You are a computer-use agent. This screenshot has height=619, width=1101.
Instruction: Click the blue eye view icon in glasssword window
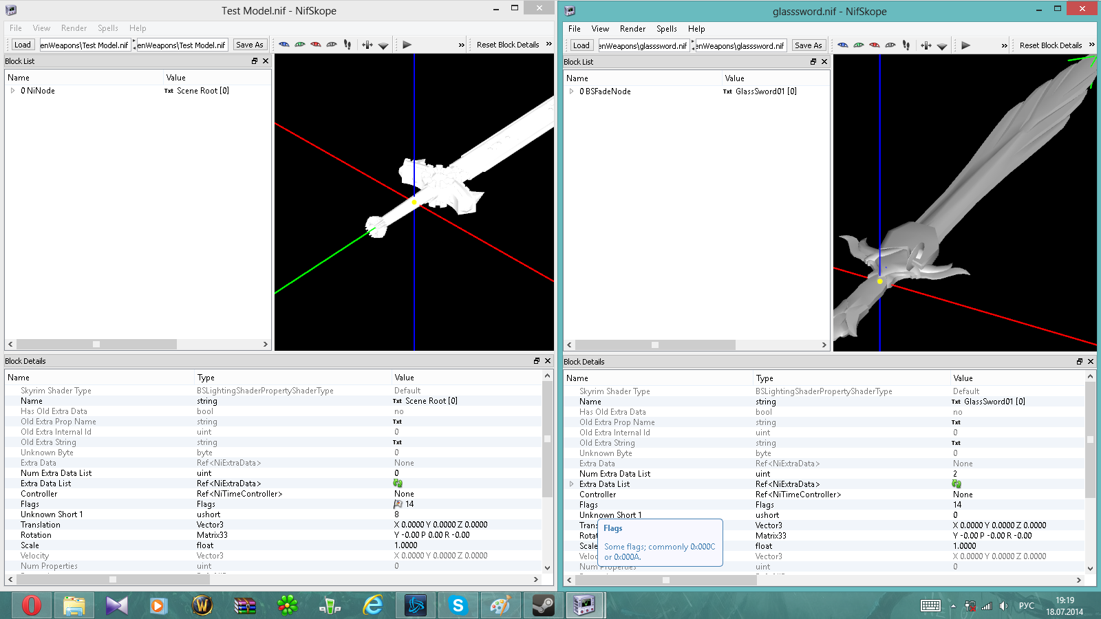[843, 45]
